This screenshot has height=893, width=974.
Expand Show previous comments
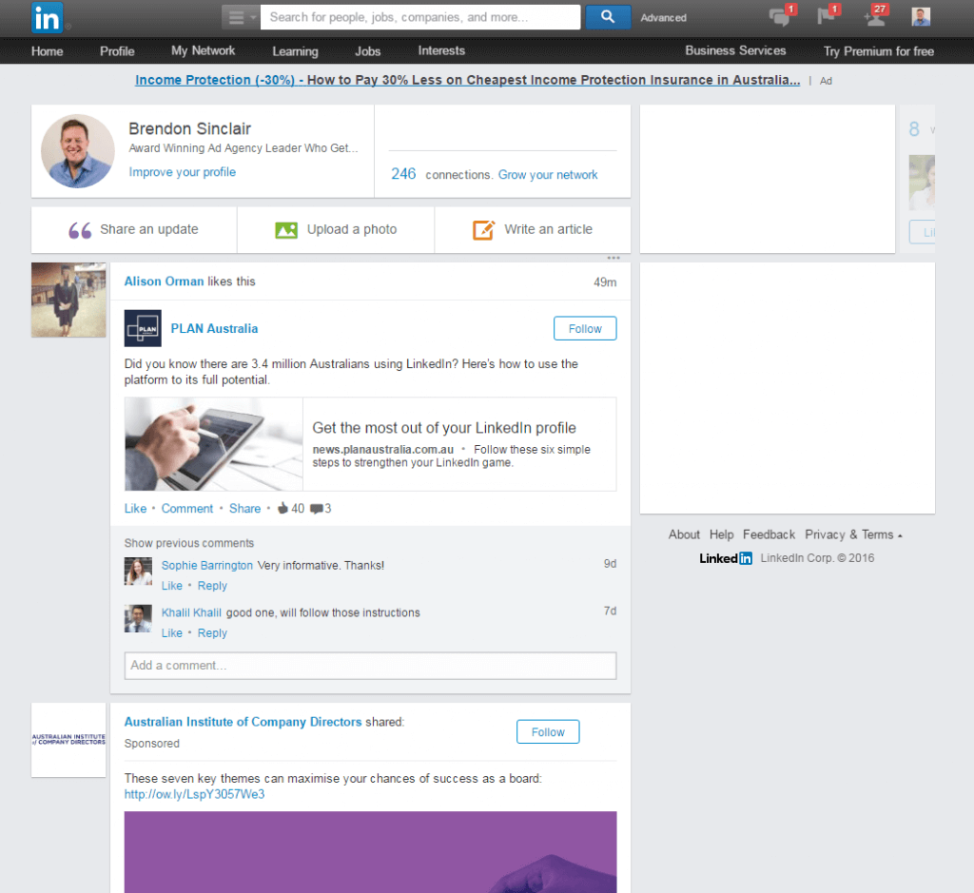point(189,543)
